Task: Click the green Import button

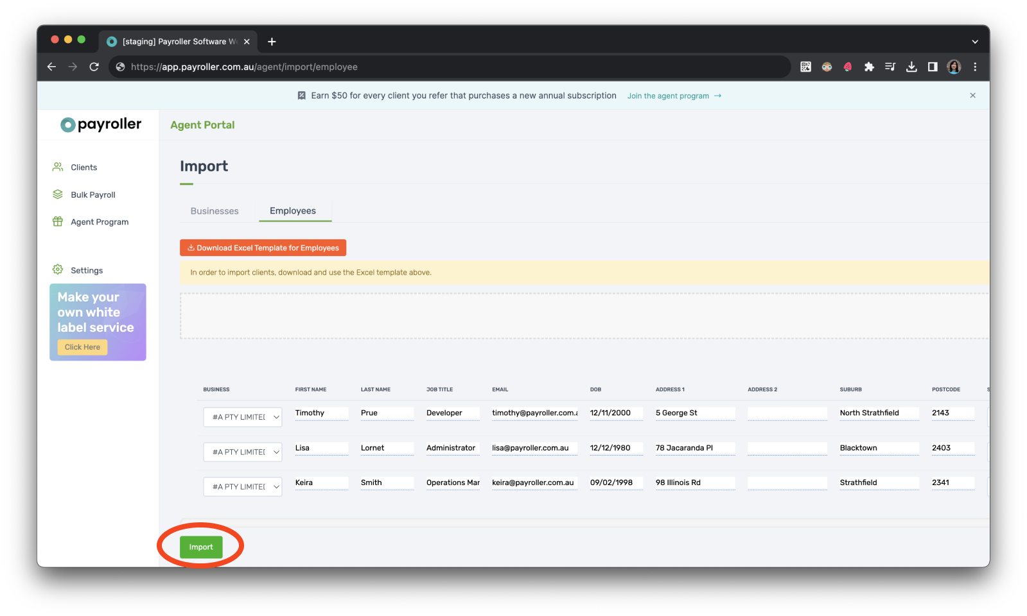Action: pyautogui.click(x=201, y=547)
